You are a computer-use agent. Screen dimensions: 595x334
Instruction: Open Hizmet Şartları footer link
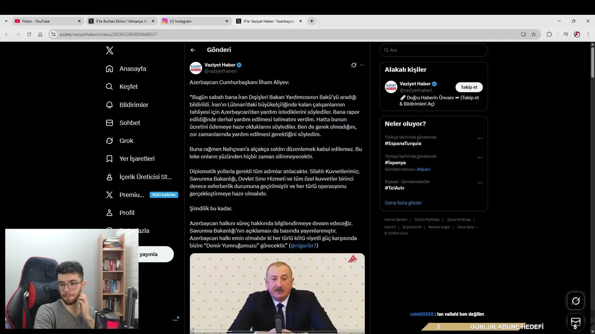tap(396, 219)
